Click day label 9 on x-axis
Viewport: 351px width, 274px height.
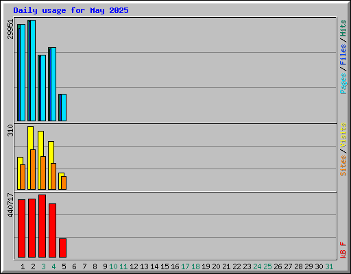(105, 266)
